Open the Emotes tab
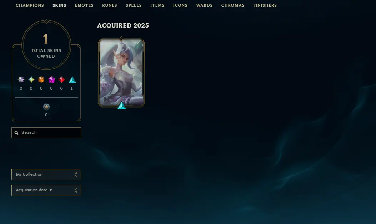The width and height of the screenshot is (376, 224). click(84, 5)
